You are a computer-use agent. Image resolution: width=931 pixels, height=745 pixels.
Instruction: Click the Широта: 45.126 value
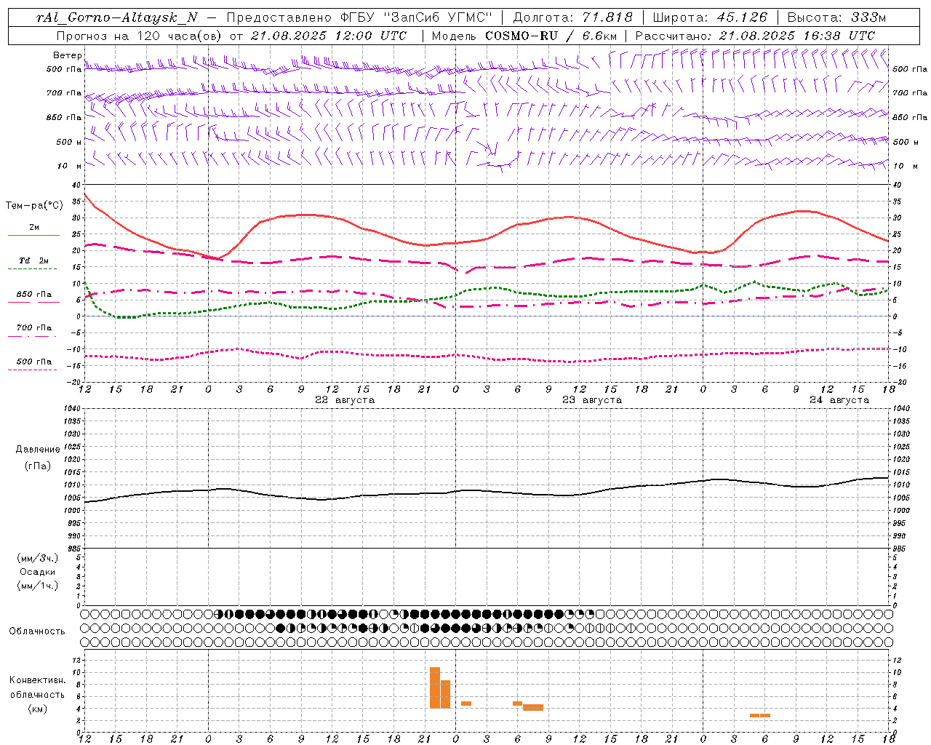pos(711,17)
